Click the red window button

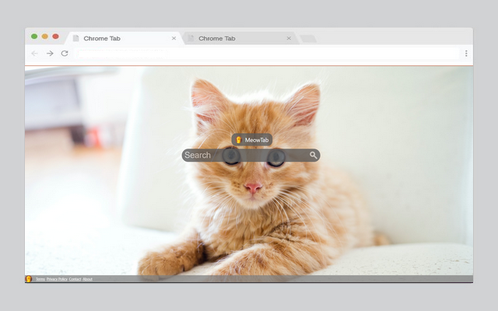(55, 37)
